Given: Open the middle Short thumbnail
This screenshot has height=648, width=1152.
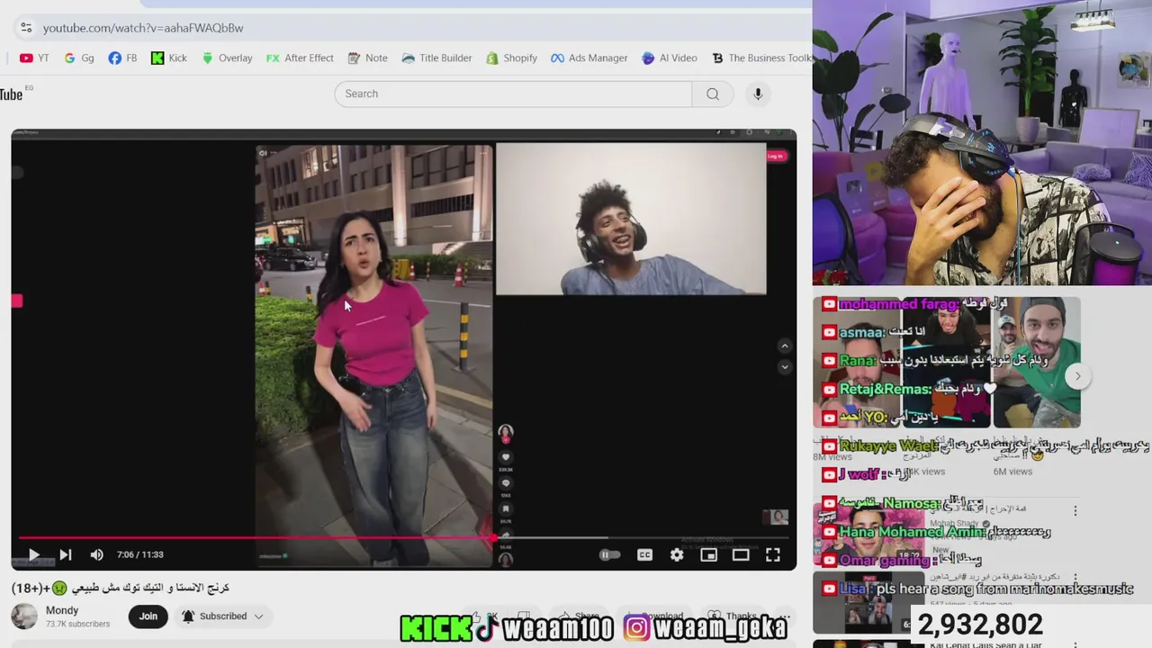Looking at the screenshot, I should [945, 362].
